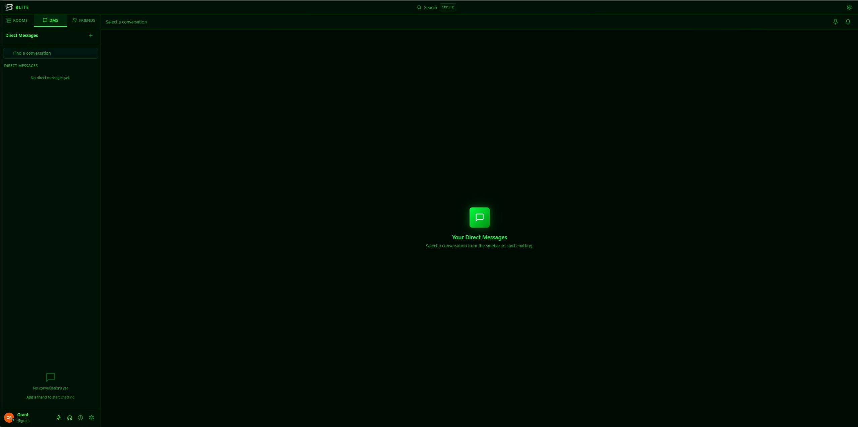The image size is (858, 427).
Task: Focus the Find a conversation field
Action: click(x=50, y=53)
